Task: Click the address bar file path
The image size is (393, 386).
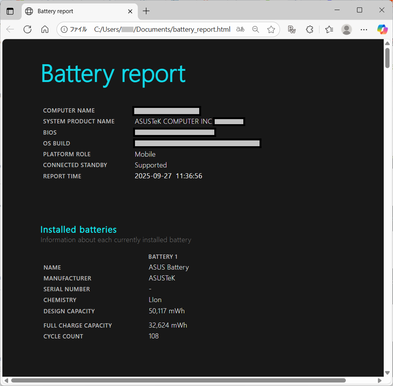Action: (162, 29)
